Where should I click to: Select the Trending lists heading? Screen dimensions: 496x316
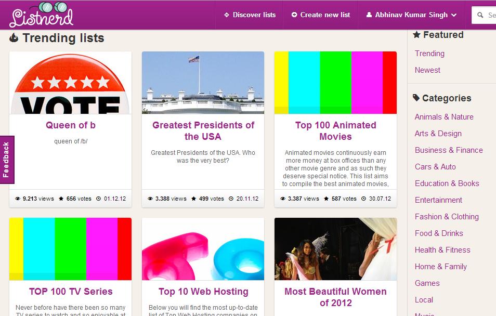click(x=63, y=38)
